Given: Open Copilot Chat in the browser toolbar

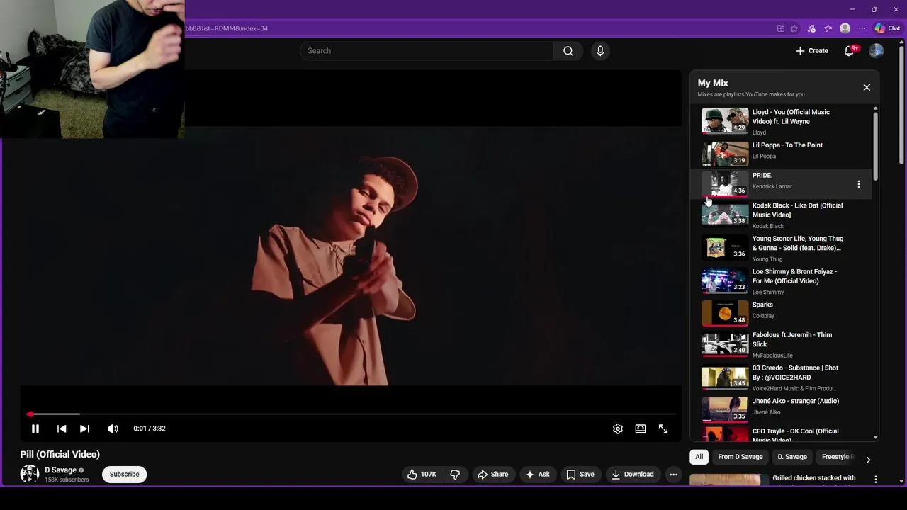Looking at the screenshot, I should click(x=887, y=28).
